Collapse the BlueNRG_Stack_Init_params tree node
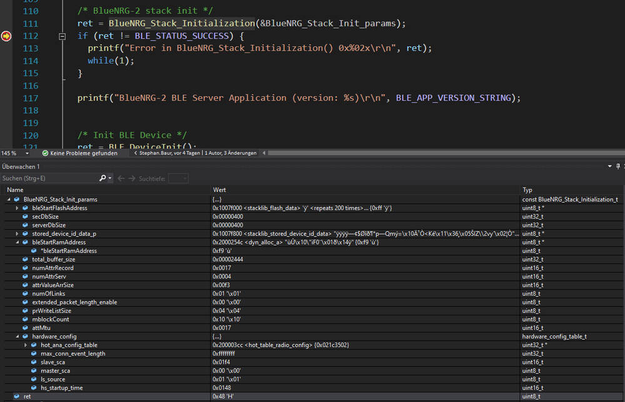The image size is (625, 402). click(9, 199)
